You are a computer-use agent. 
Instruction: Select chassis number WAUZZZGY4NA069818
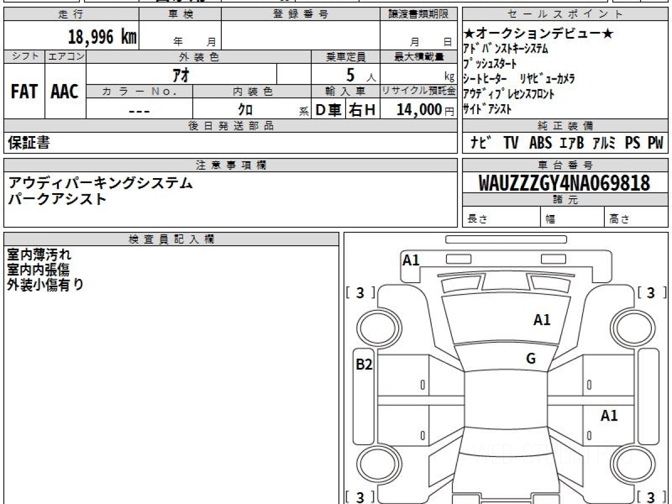[564, 183]
